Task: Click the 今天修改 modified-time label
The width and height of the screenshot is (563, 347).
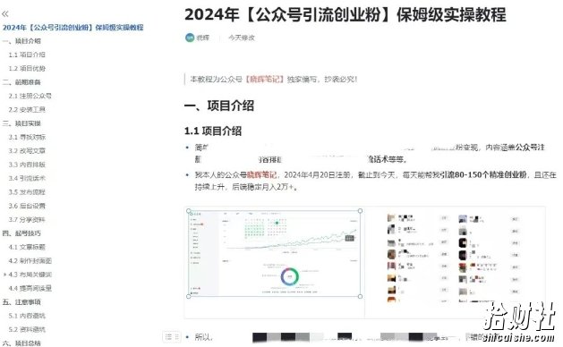Action: [x=242, y=38]
